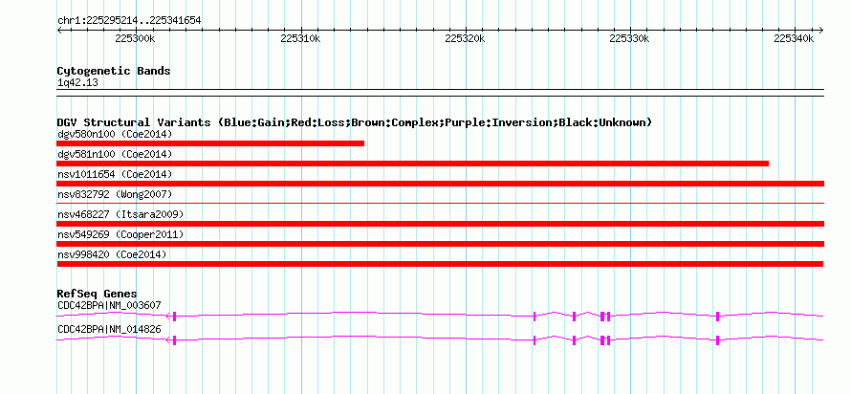Click the DGV Structural Variants track heading

point(355,122)
